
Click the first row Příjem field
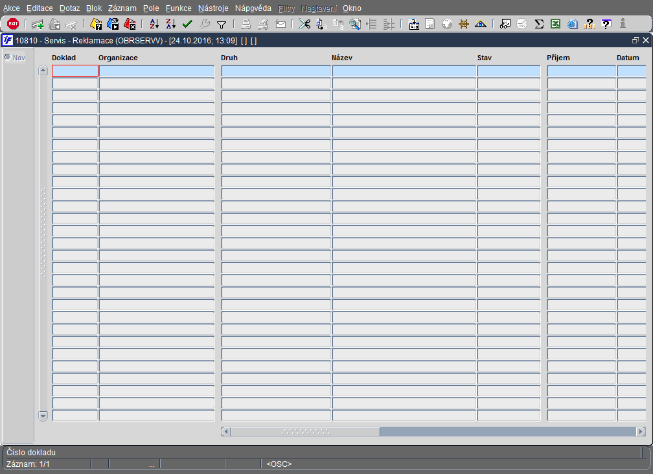pyautogui.click(x=581, y=71)
